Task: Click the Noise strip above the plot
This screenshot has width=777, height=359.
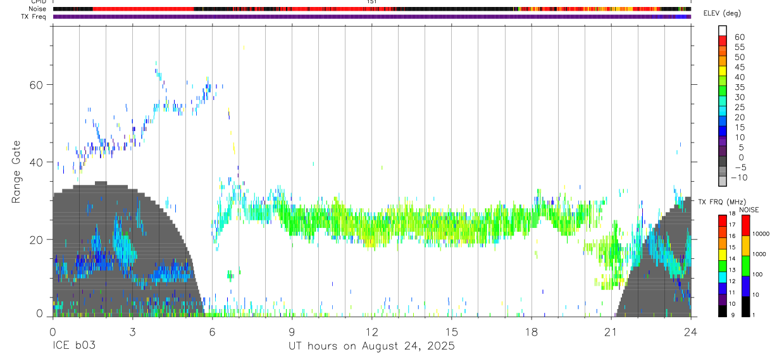Action: (x=372, y=9)
